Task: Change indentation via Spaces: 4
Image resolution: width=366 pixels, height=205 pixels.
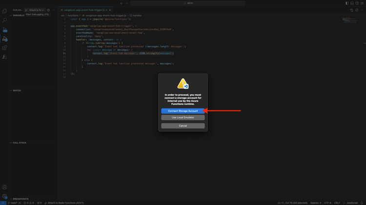Action: (316, 203)
